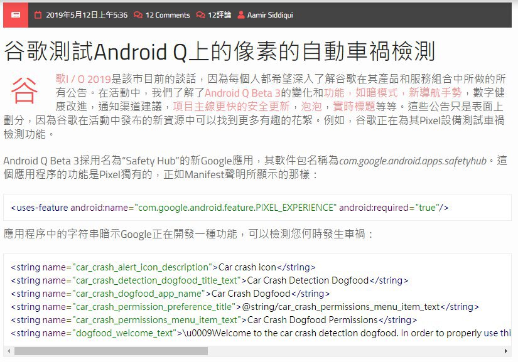Open the 歌I / O 2019 link
The height and width of the screenshot is (362, 518).
[84, 79]
